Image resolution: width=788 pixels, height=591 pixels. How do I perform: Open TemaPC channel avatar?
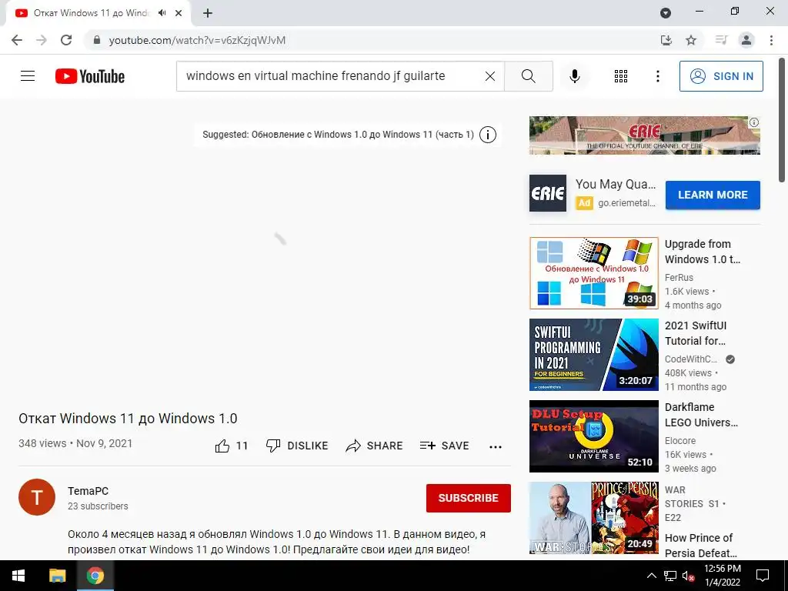pos(37,497)
